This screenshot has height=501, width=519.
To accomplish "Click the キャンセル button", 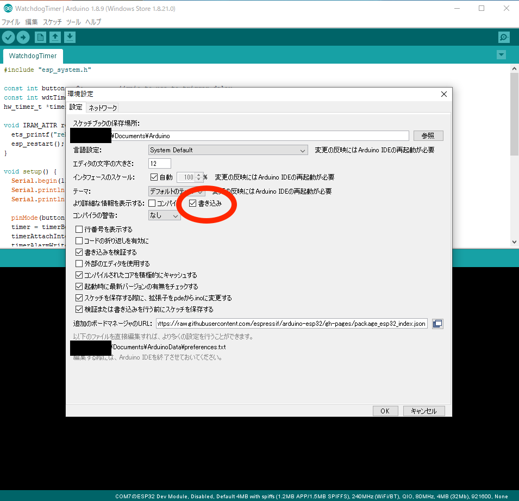I will pyautogui.click(x=424, y=411).
